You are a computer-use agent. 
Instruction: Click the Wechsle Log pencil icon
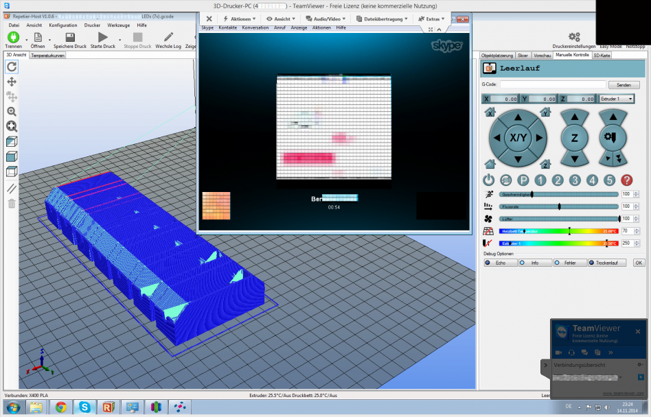pyautogui.click(x=168, y=37)
